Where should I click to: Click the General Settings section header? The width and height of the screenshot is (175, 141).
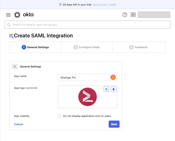pyautogui.click(x=30, y=67)
